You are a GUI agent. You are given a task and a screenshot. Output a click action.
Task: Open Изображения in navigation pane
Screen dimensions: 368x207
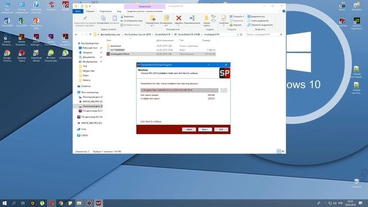[90, 62]
